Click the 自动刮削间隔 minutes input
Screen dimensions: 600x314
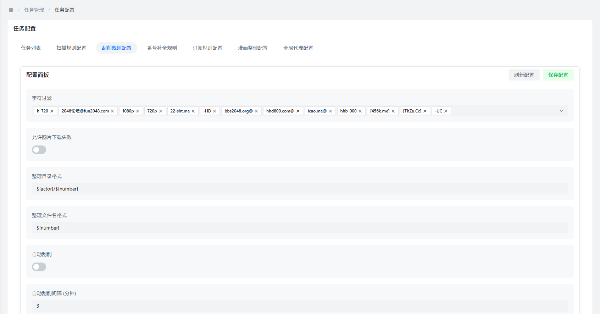coord(300,306)
